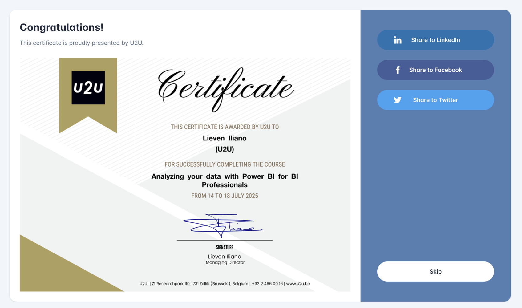Click "FROM 14 TO 18 JULY 2025" date
This screenshot has height=308, width=522.
point(225,196)
